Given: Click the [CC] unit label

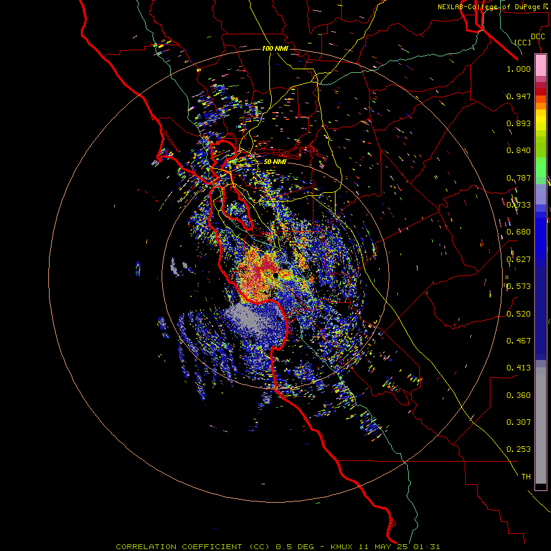Looking at the screenshot, I should (x=522, y=42).
